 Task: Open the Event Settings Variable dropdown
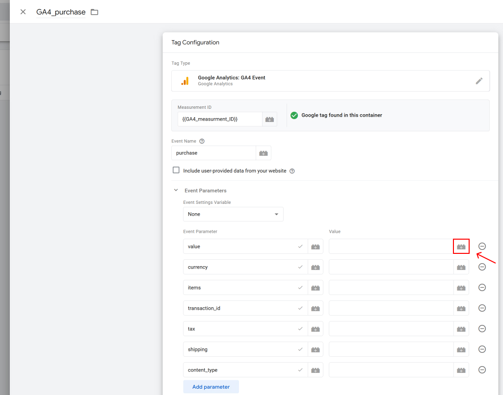pyautogui.click(x=233, y=214)
